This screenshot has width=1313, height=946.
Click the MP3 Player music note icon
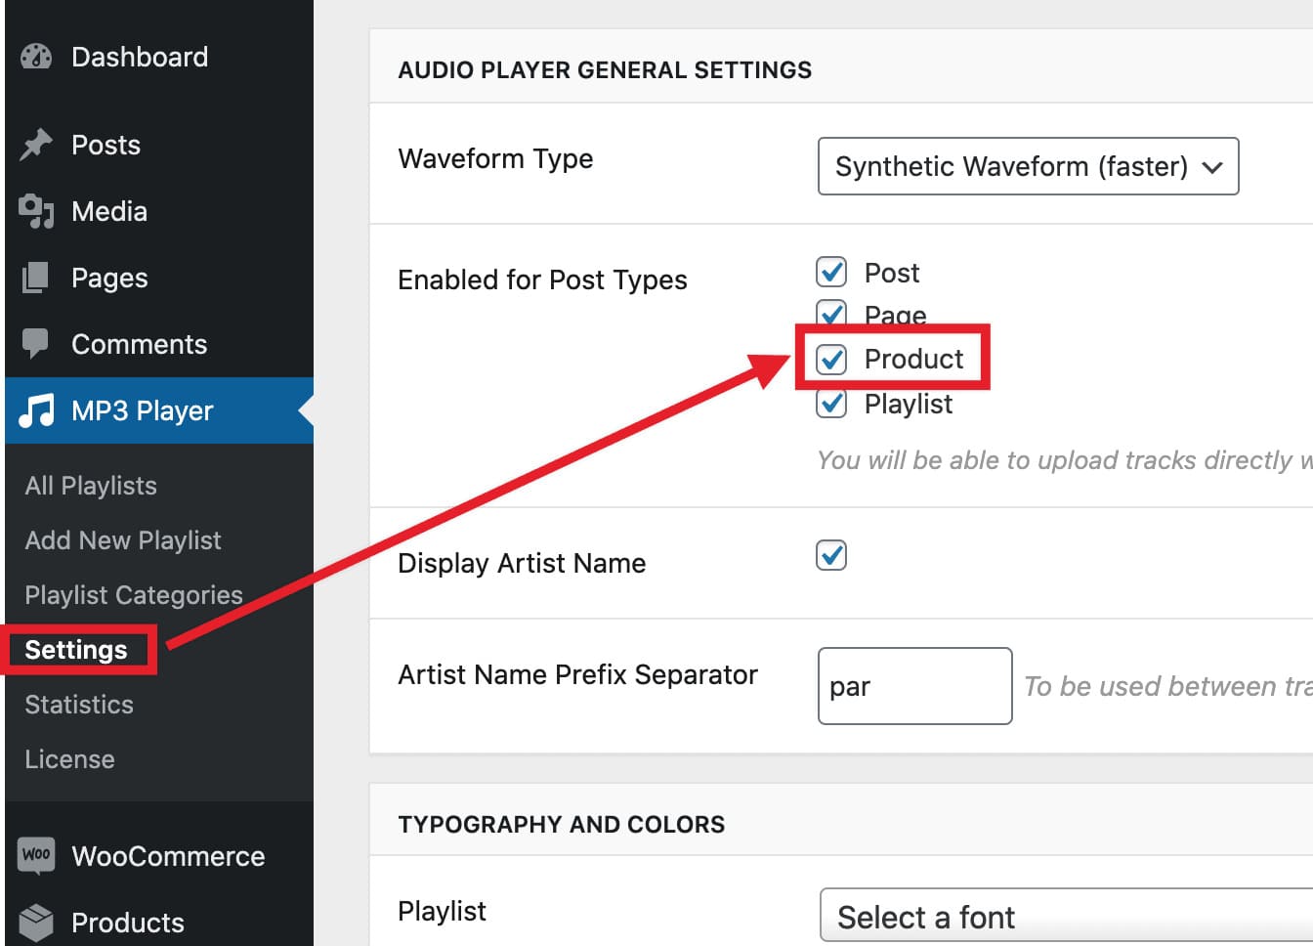37,410
